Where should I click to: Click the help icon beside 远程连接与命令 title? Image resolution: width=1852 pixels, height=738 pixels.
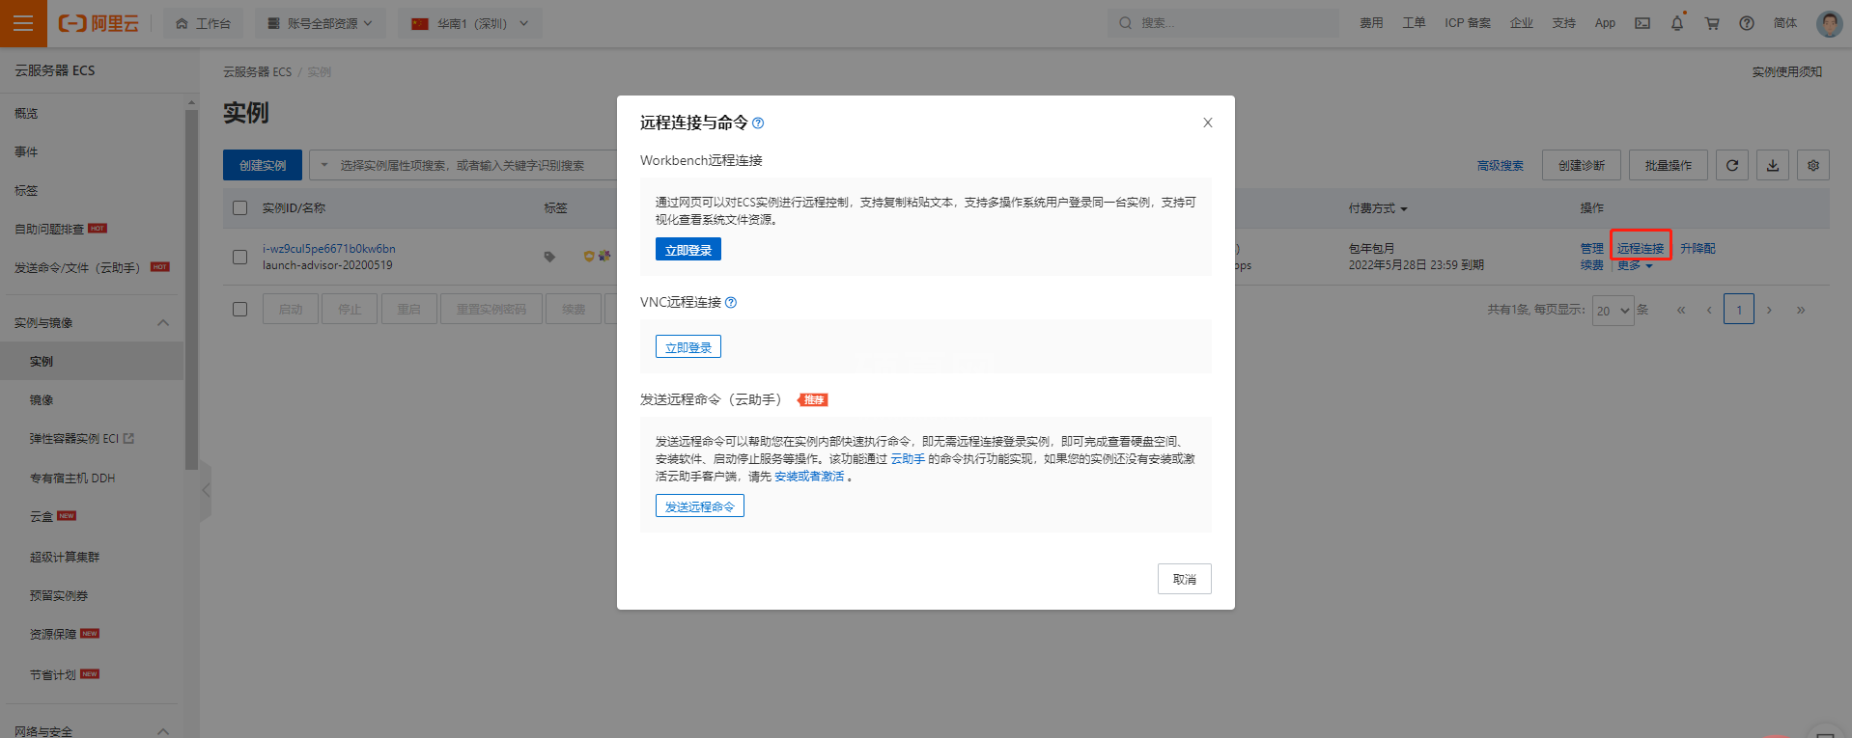pyautogui.click(x=758, y=123)
